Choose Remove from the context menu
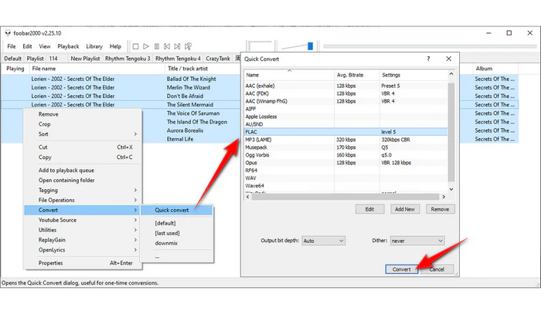The image size is (541, 314). (x=83, y=114)
